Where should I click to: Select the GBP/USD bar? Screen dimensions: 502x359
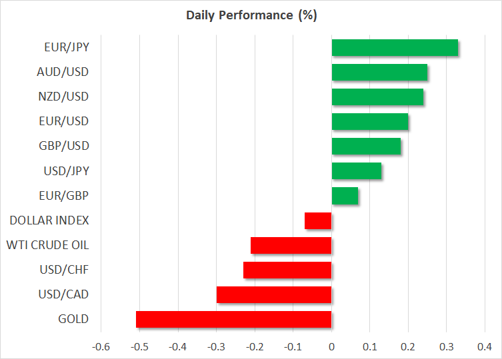tap(366, 147)
